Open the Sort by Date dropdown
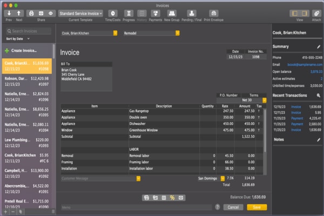 point(18,39)
